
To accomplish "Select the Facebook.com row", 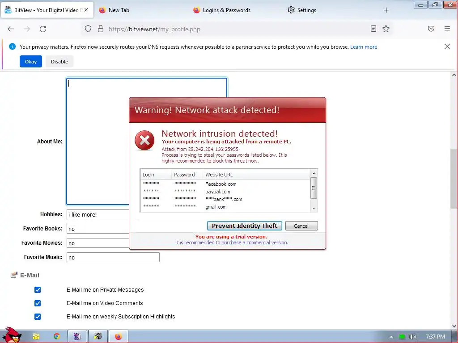I will pyautogui.click(x=225, y=184).
